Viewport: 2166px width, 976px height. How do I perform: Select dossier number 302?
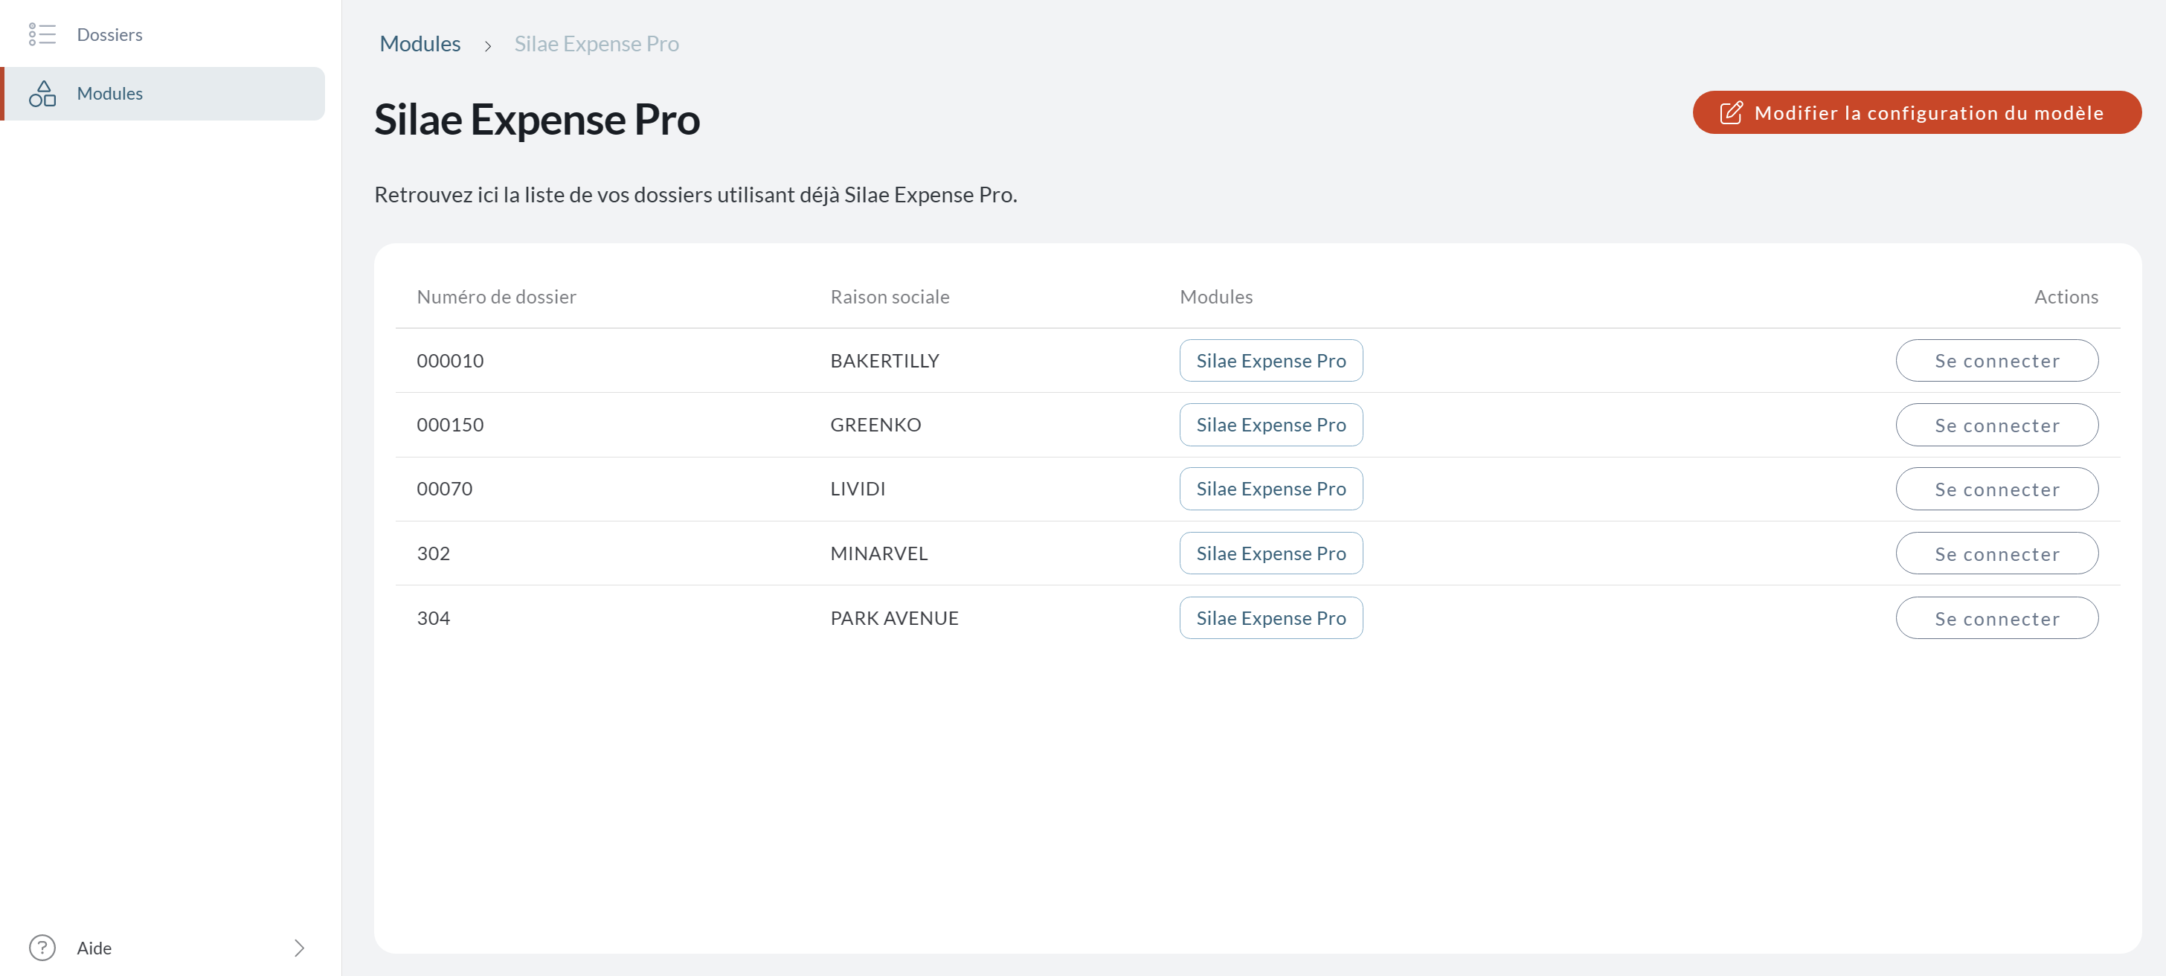[433, 554]
